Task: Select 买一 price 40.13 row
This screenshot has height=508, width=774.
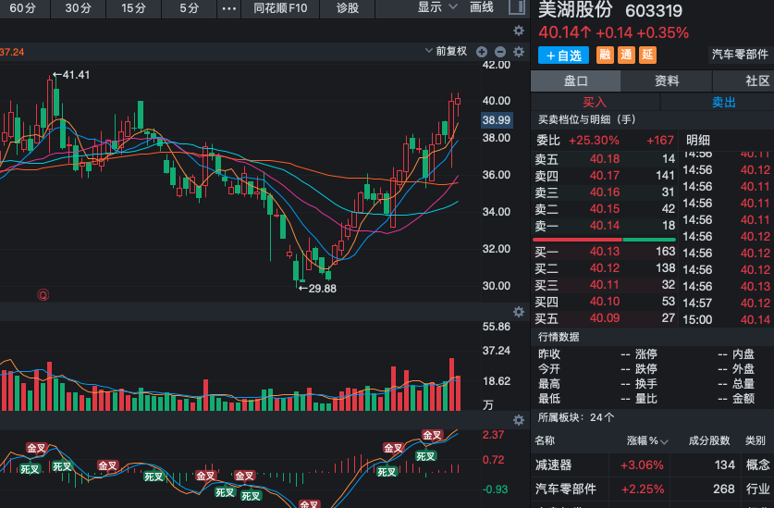Action: point(605,252)
